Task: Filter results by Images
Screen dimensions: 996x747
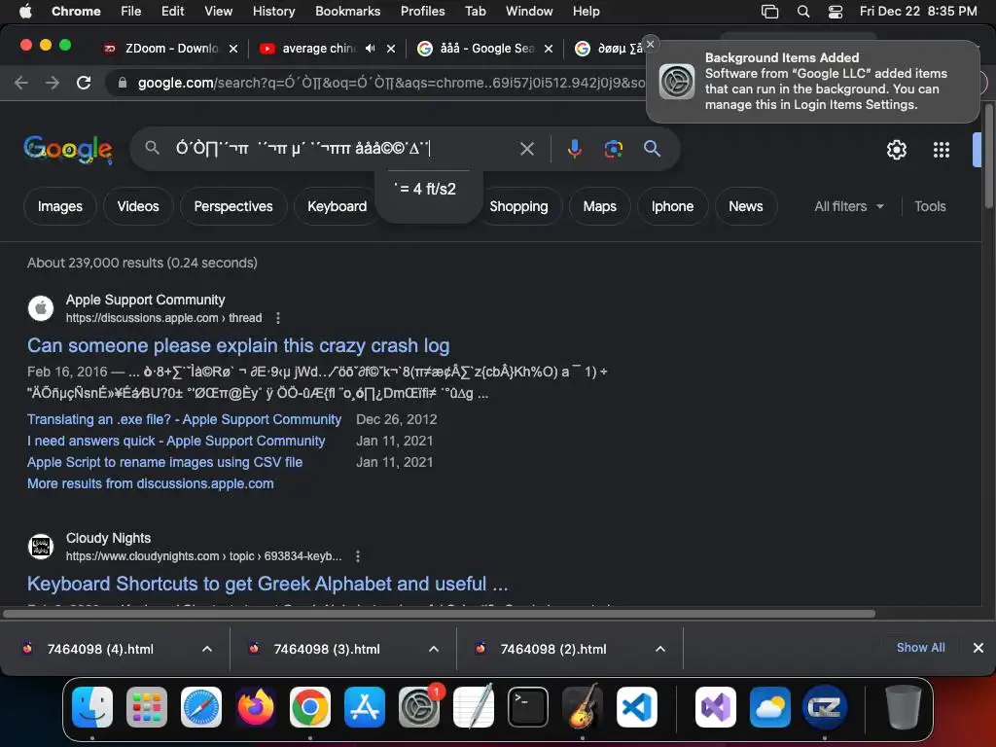Action: tap(59, 206)
